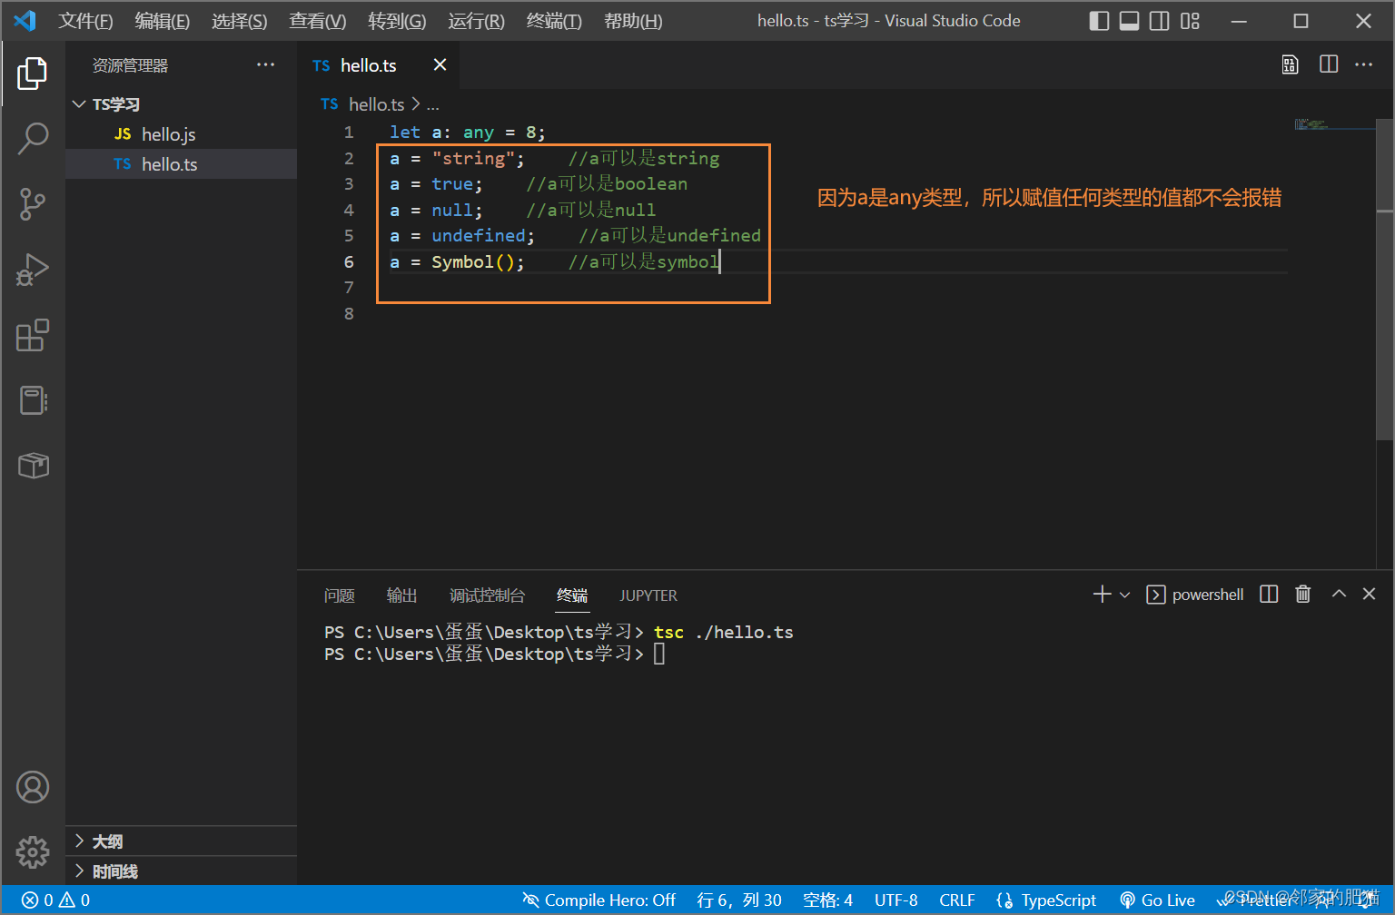Click the tsc ./hello.ts command text
This screenshot has height=915, width=1395.
point(724,632)
